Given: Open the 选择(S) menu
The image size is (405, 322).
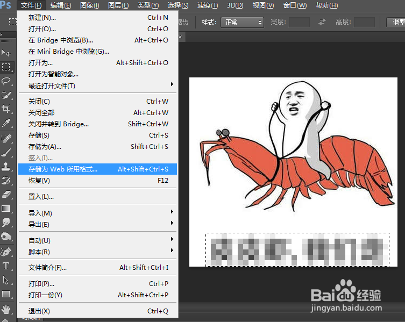Looking at the screenshot, I should (178, 5).
